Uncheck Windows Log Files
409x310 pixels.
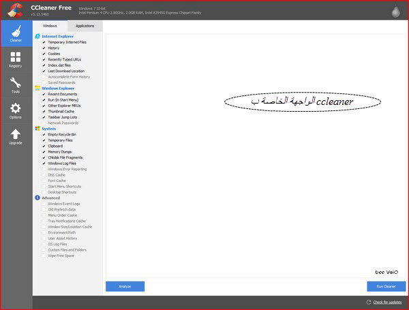click(44, 164)
